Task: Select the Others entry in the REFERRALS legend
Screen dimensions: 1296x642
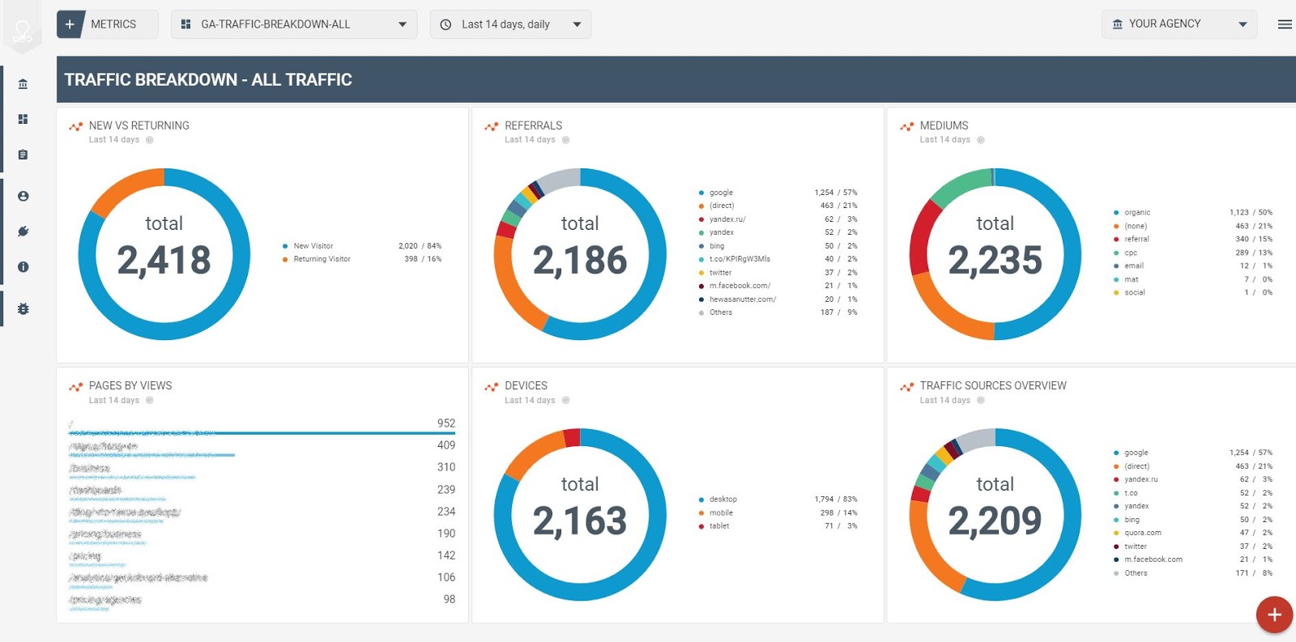Action: 721,312
